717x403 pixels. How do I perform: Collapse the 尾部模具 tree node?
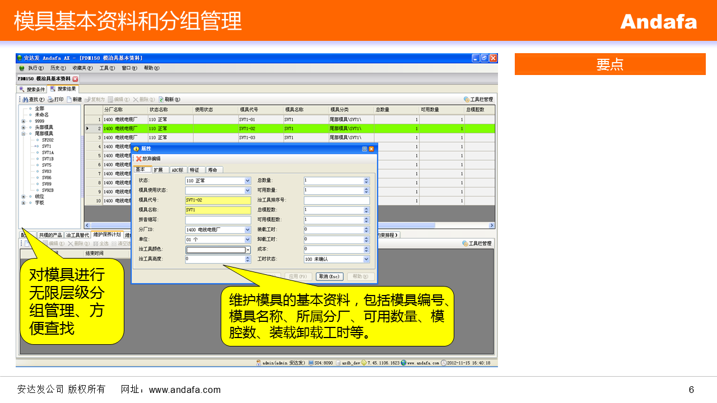pyautogui.click(x=24, y=134)
